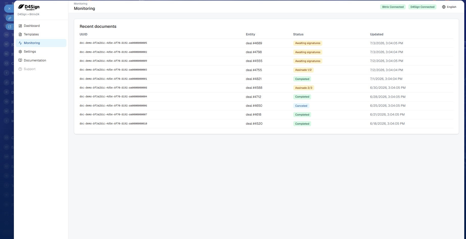This screenshot has height=239, width=466.
Task: Click Awaiting signatures badge for deal #4798
Action: [308, 52]
